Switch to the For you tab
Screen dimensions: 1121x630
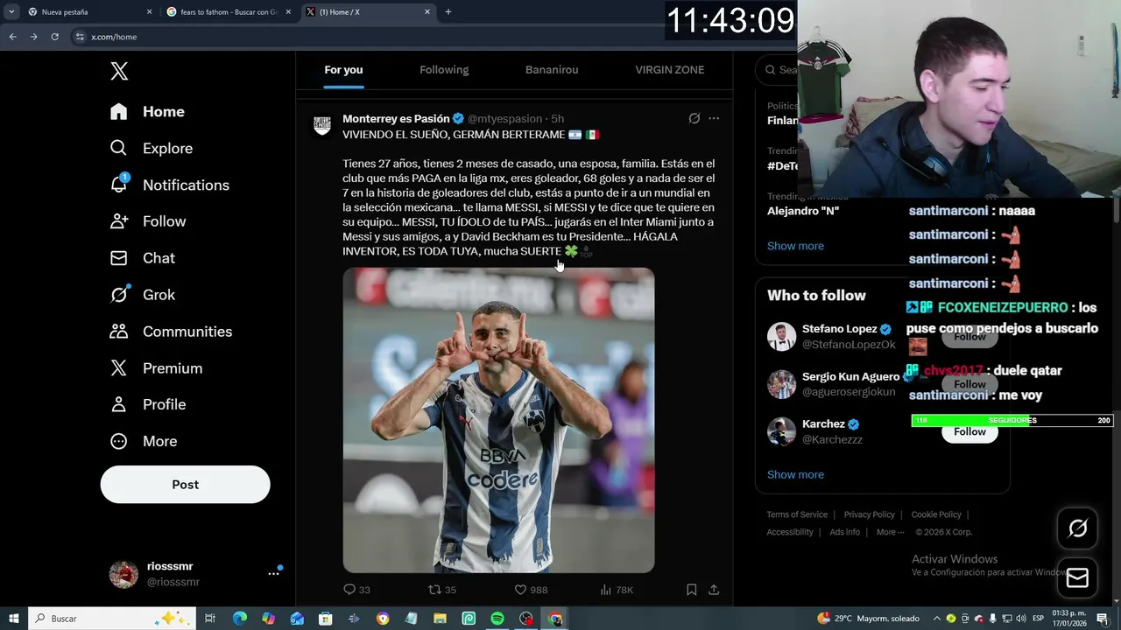click(x=343, y=70)
